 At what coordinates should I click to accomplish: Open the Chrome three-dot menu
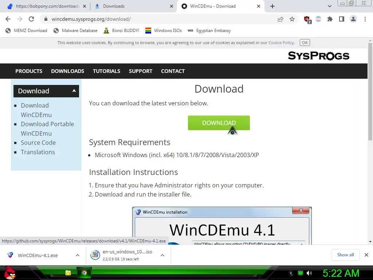point(365,19)
